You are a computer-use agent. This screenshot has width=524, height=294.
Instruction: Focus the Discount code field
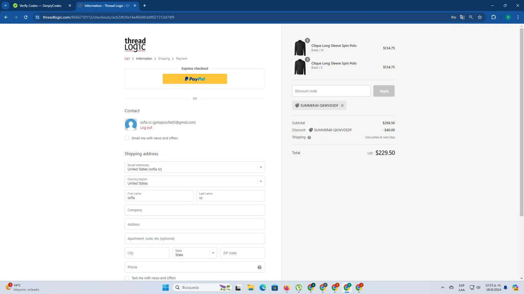(331, 91)
